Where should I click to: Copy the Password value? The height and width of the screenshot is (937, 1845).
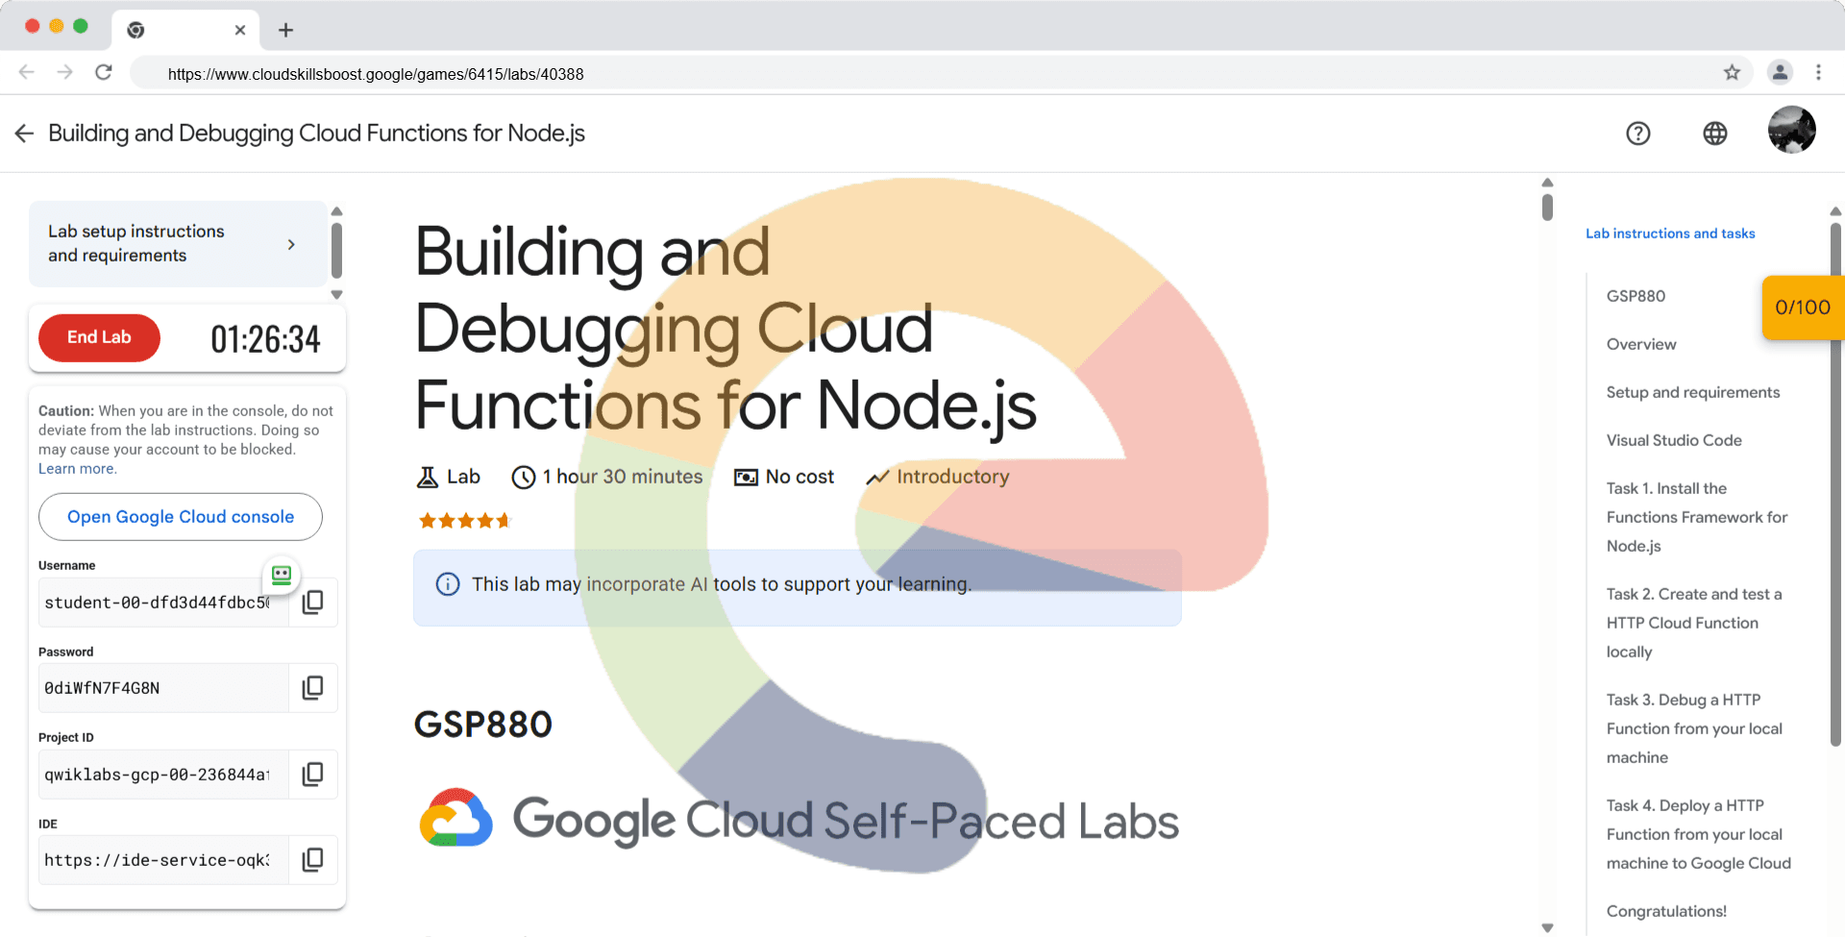(x=313, y=688)
